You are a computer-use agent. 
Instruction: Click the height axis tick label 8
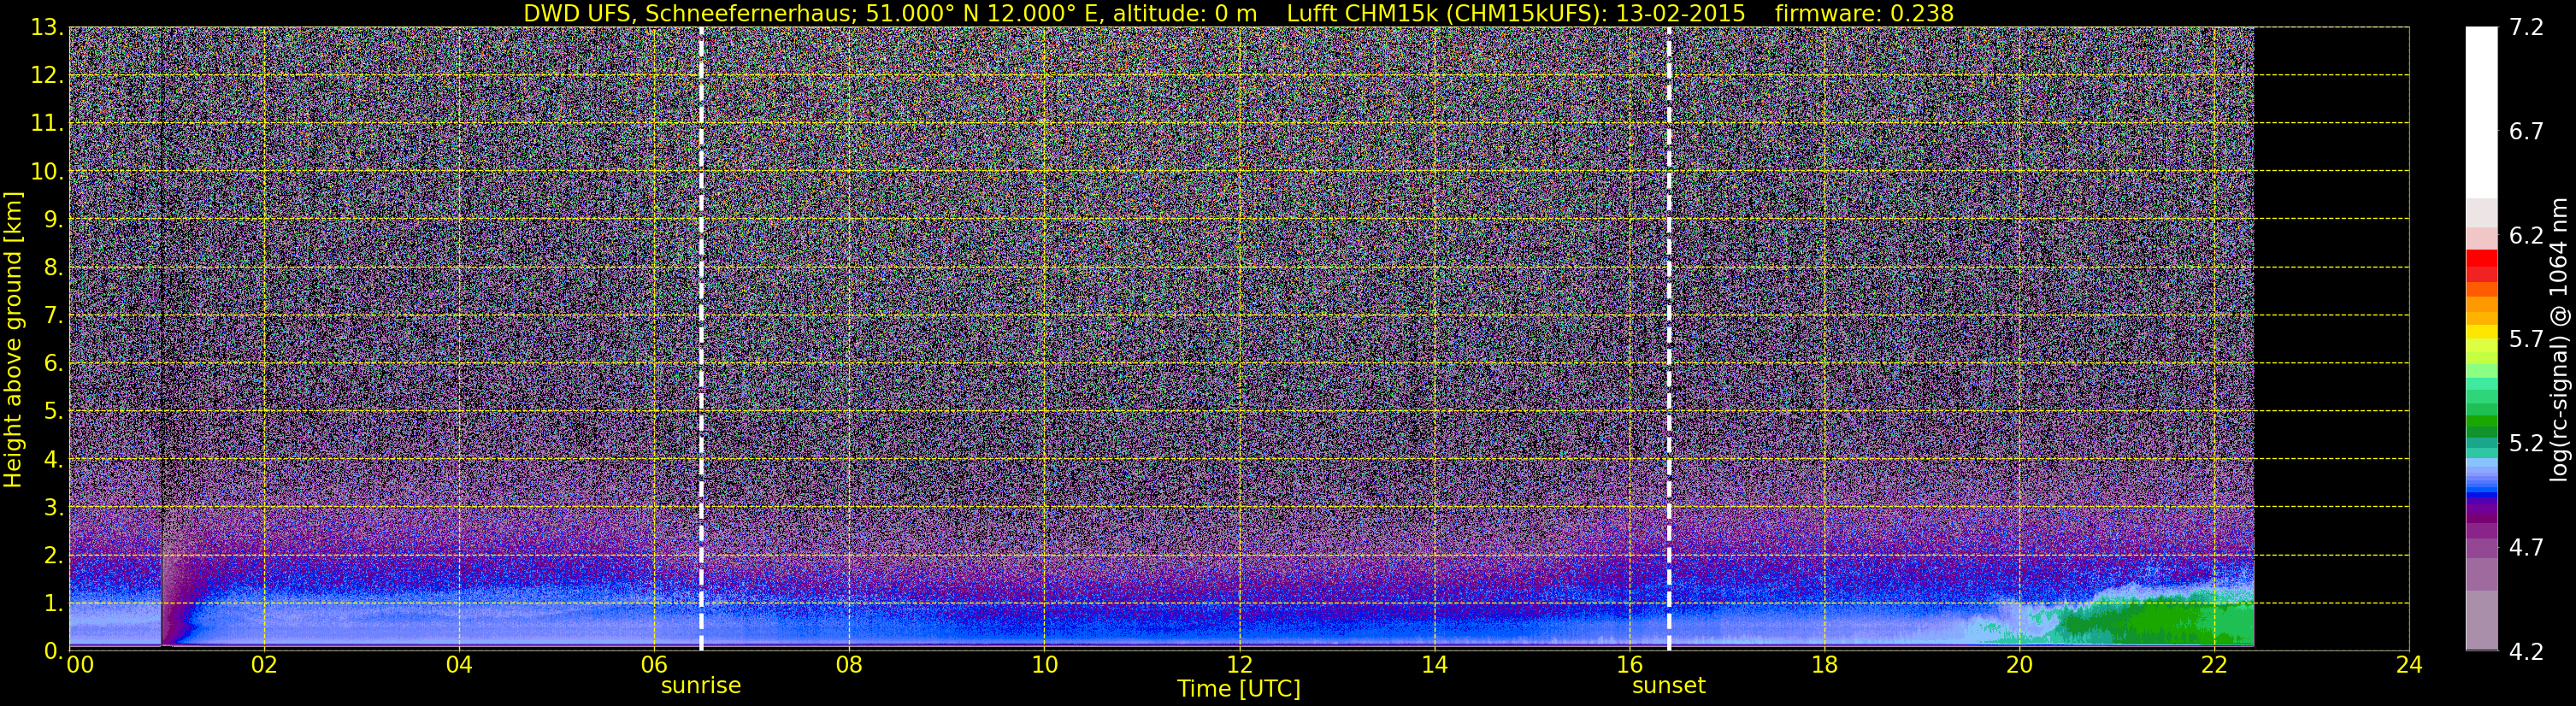51,268
